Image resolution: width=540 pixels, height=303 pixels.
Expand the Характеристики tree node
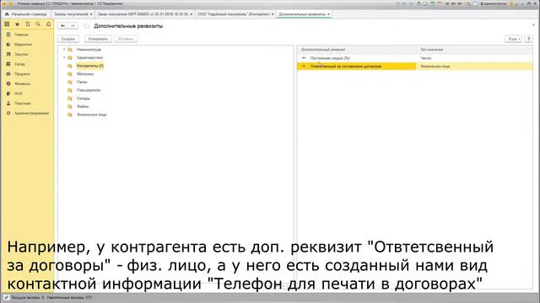click(64, 57)
